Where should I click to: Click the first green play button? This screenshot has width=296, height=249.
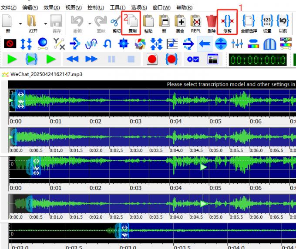click(12, 59)
